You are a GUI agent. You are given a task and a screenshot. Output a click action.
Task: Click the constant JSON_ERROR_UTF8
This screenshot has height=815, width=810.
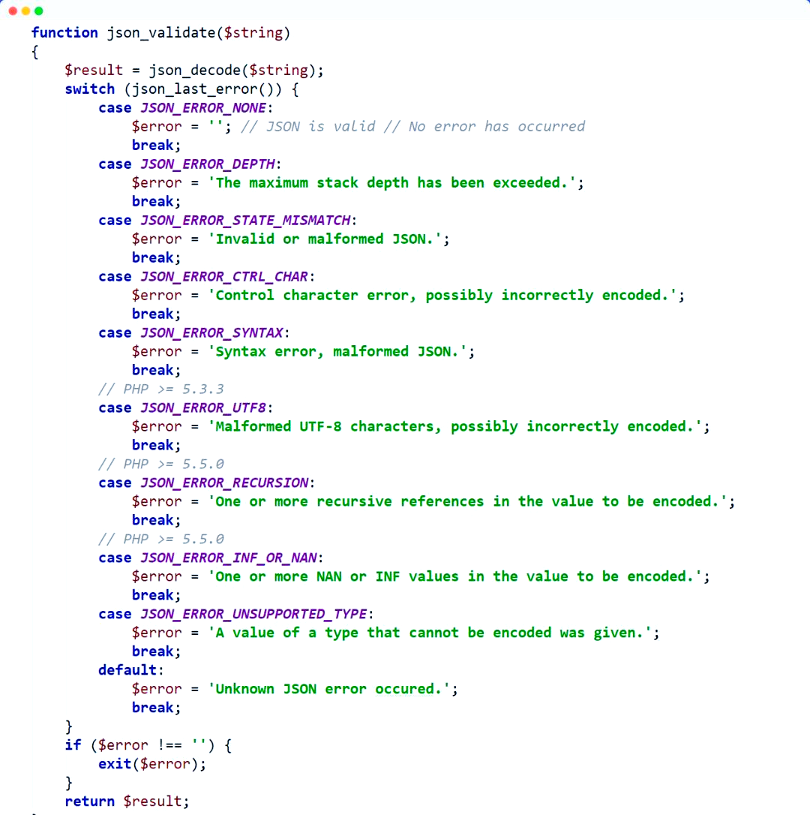pos(203,407)
